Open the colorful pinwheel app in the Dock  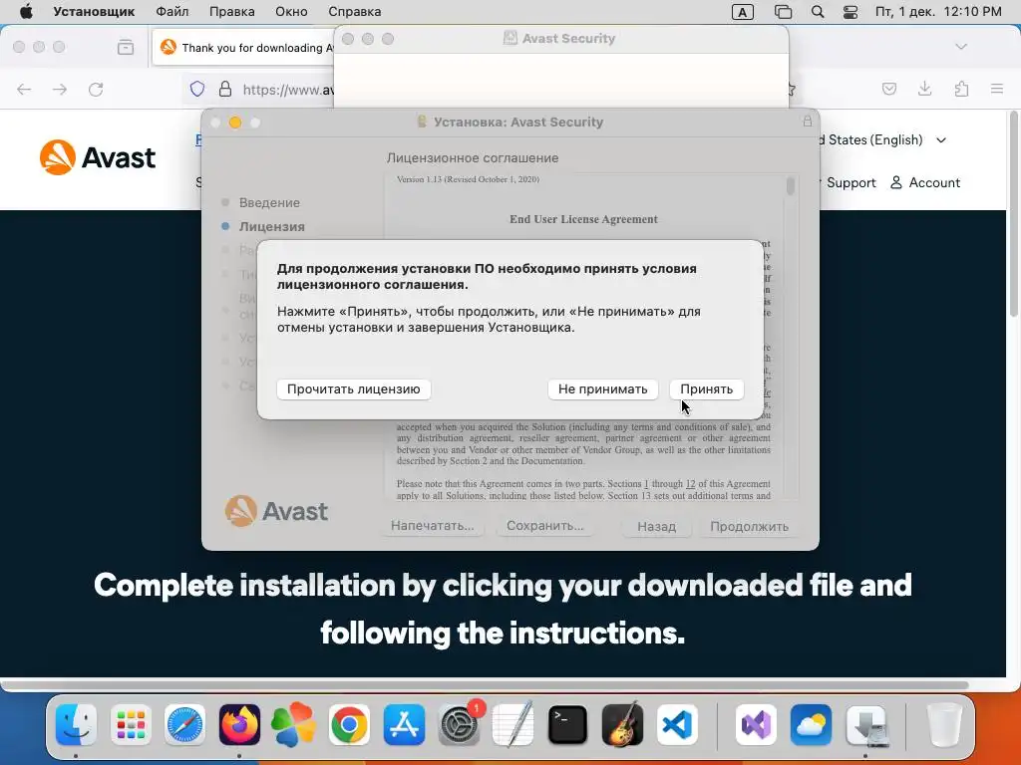(x=294, y=725)
